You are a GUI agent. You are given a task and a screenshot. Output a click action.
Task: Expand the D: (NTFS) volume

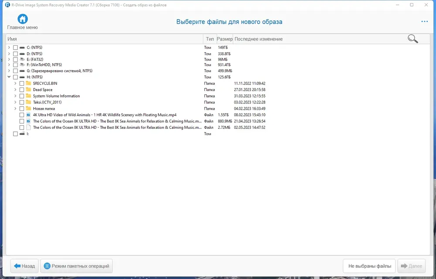click(9, 54)
